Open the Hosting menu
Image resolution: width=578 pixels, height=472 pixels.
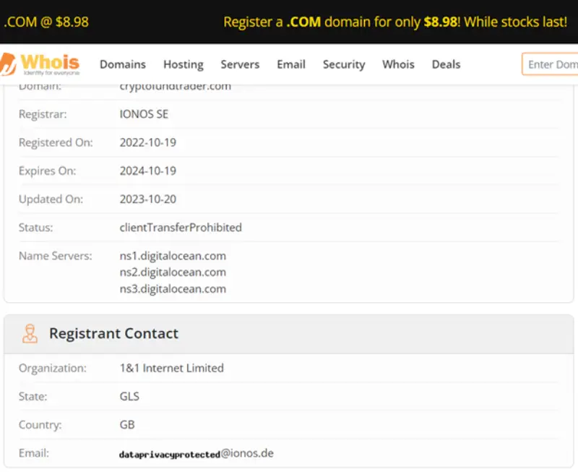tap(183, 64)
